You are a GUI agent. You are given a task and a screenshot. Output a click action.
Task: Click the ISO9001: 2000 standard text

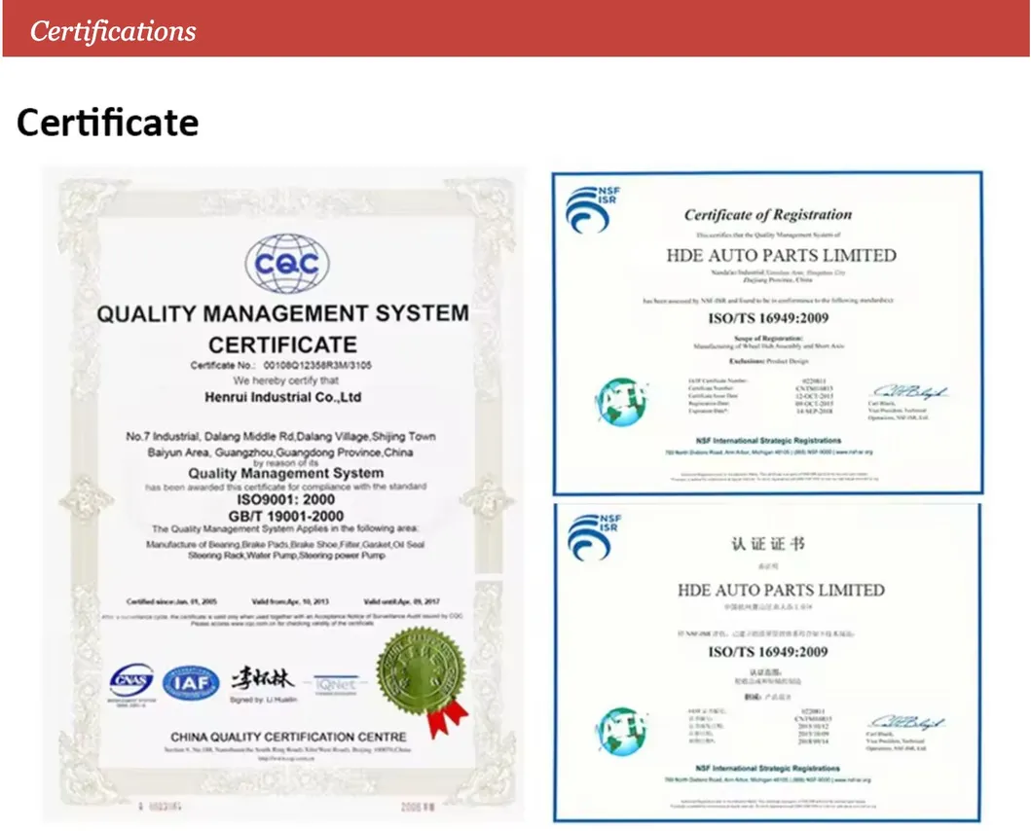pos(282,500)
